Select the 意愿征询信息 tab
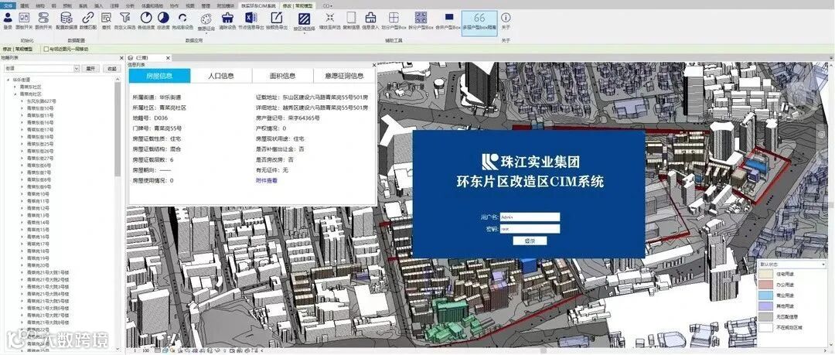 point(345,76)
